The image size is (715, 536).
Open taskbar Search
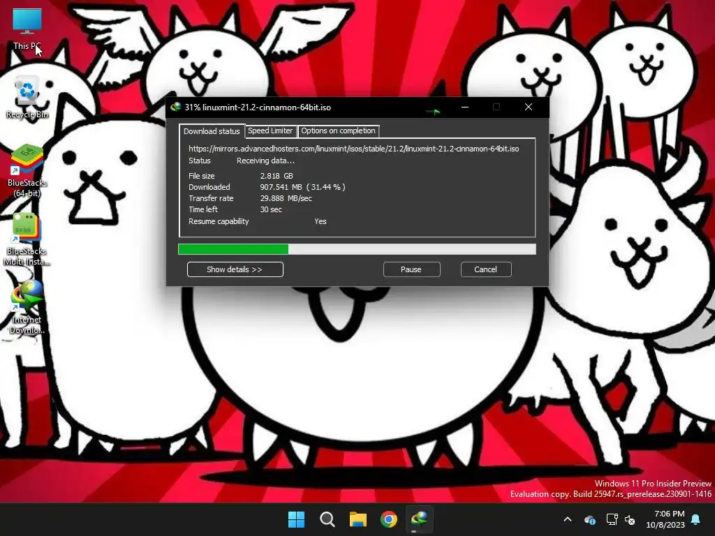(x=327, y=519)
